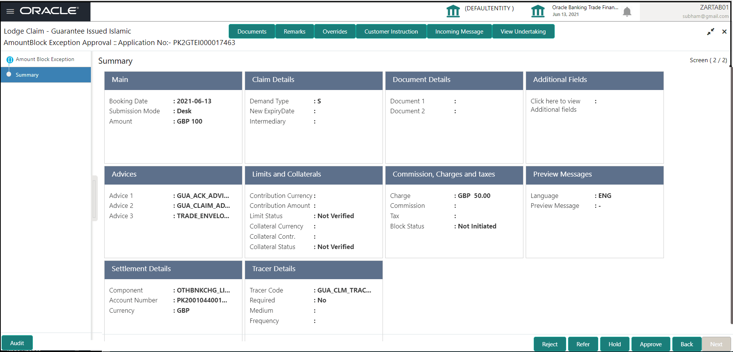The height and width of the screenshot is (352, 733).
Task: Click the left content scrollbar
Action: (94, 198)
